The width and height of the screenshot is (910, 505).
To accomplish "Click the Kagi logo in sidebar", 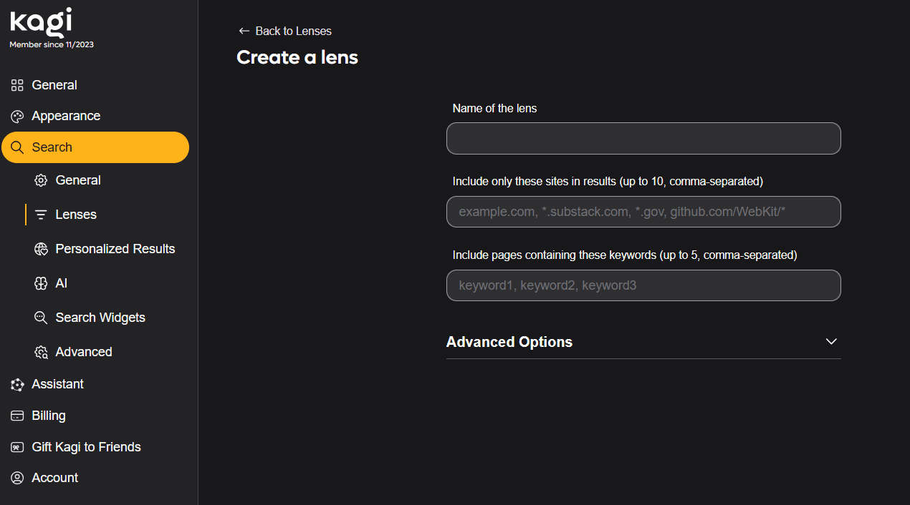I will (x=41, y=22).
